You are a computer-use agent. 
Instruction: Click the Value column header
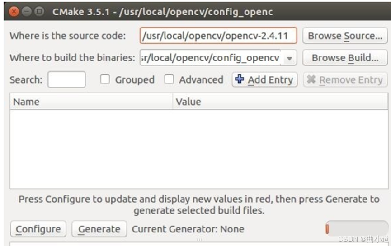280,102
